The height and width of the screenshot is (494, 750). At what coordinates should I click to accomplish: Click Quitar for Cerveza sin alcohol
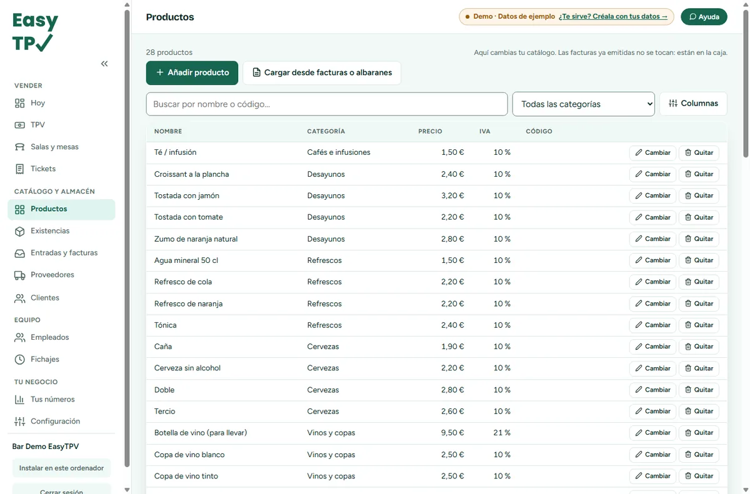point(699,368)
